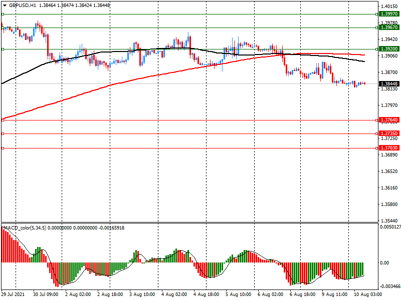Click the MACD_color(5,34,5) indicator label
401x300 pixels.
pyautogui.click(x=25, y=227)
